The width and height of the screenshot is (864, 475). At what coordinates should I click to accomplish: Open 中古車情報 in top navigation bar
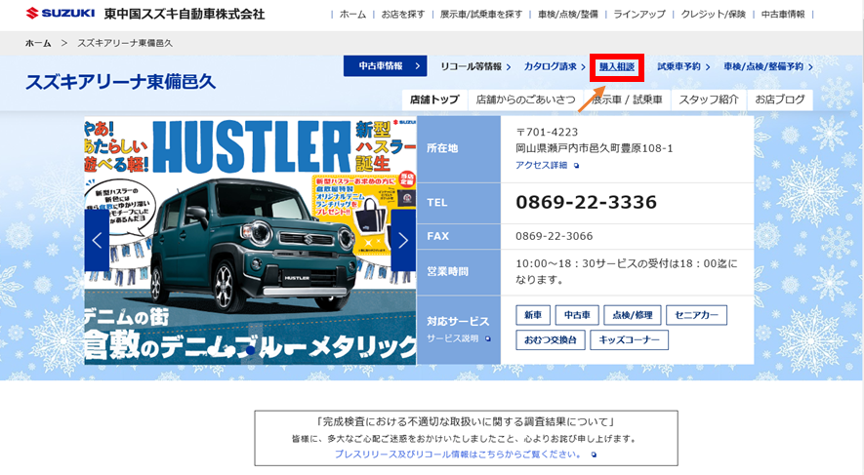(783, 15)
